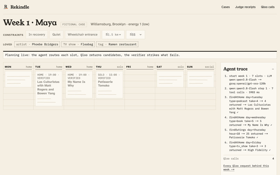Click the MON column header
This screenshot has height=175, width=280.
8,67
